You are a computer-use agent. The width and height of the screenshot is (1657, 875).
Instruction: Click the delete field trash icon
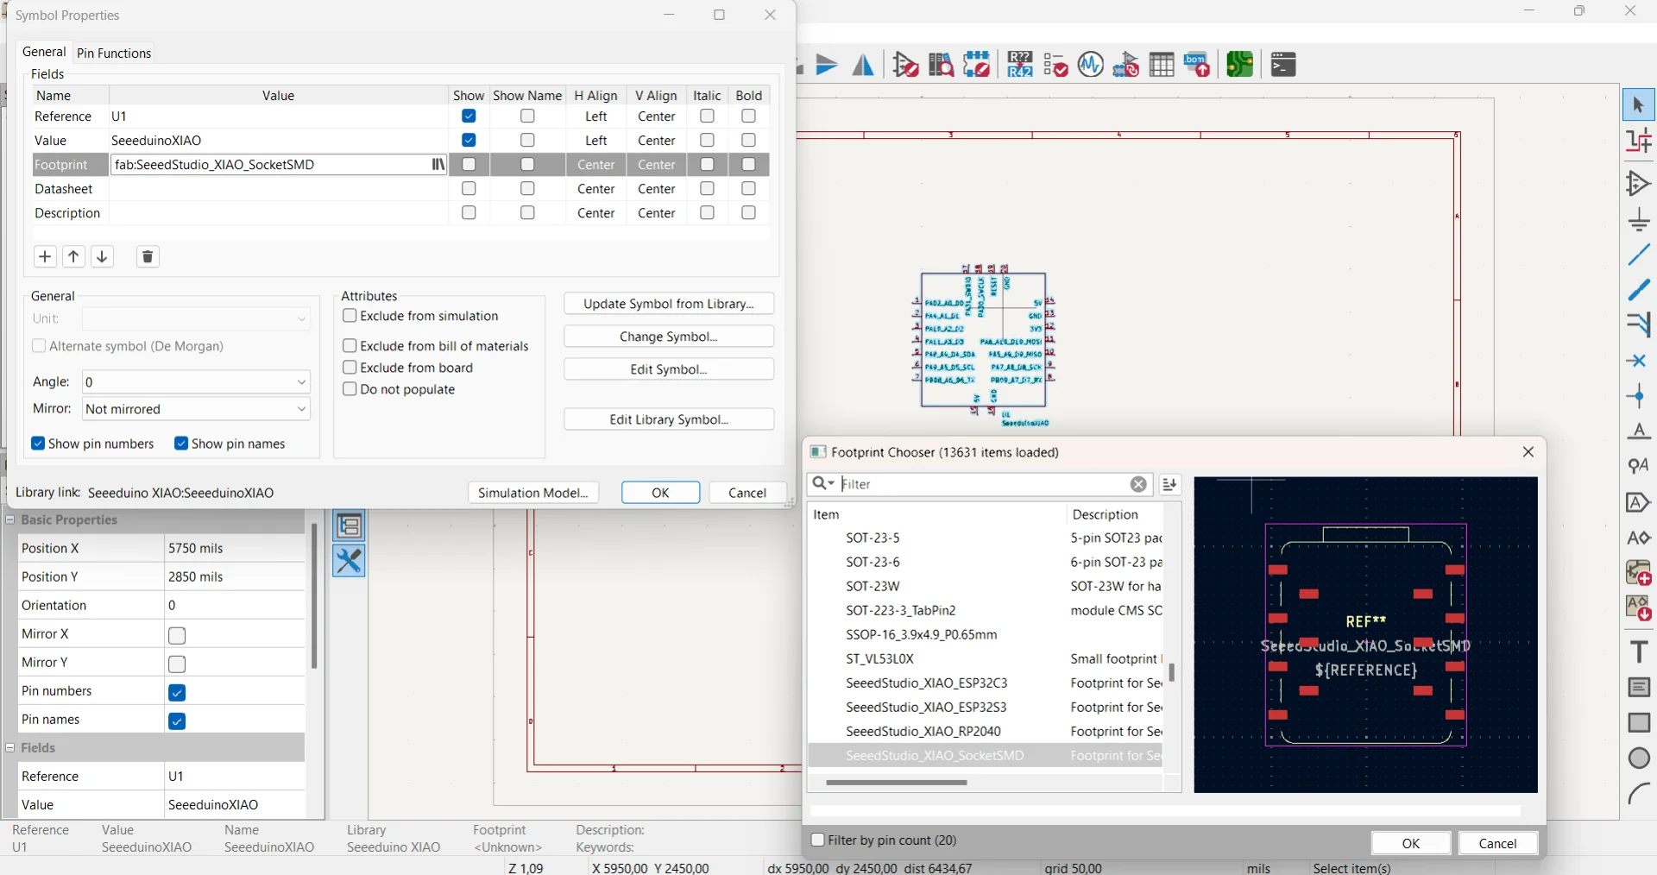click(148, 256)
